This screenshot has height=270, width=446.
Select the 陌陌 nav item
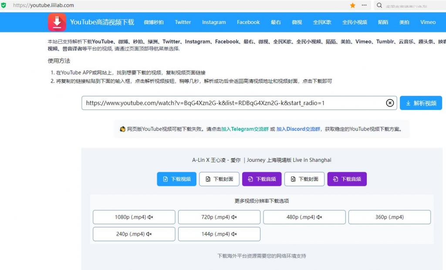[x=383, y=22]
